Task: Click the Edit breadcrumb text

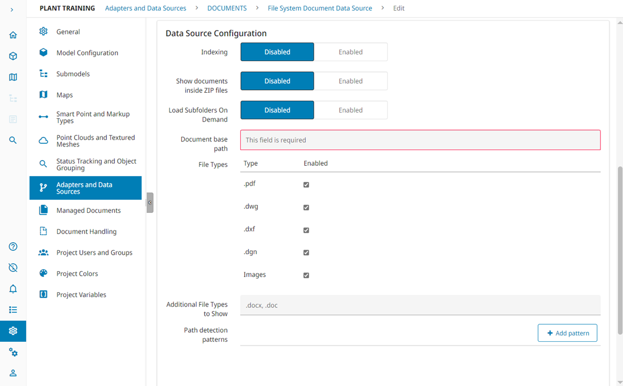Action: (x=399, y=8)
